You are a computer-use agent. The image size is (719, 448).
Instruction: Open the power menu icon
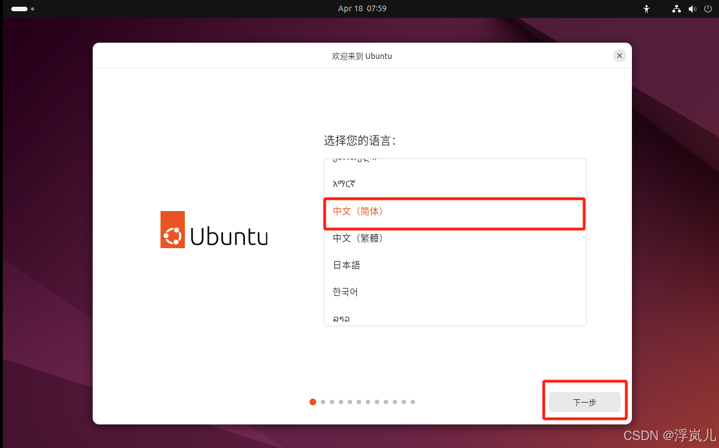[708, 9]
